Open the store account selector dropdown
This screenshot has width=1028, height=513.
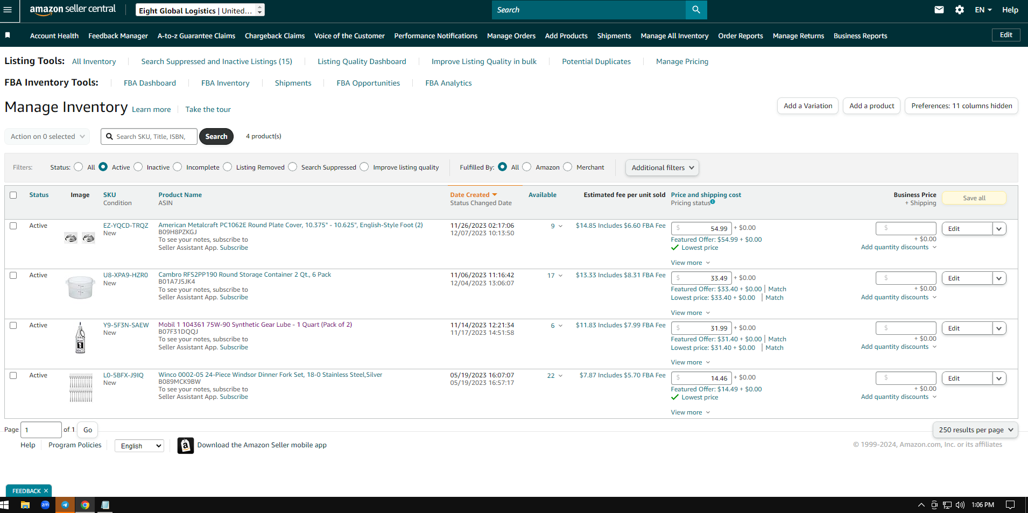[200, 10]
